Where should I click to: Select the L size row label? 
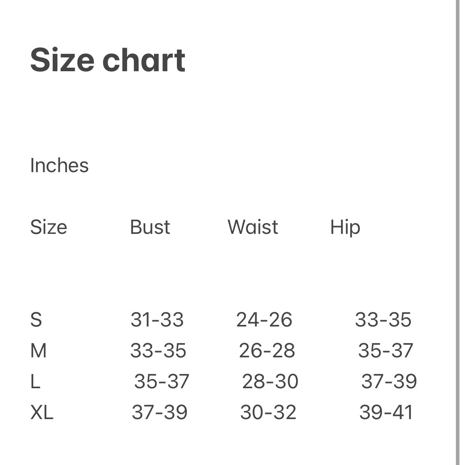[35, 381]
